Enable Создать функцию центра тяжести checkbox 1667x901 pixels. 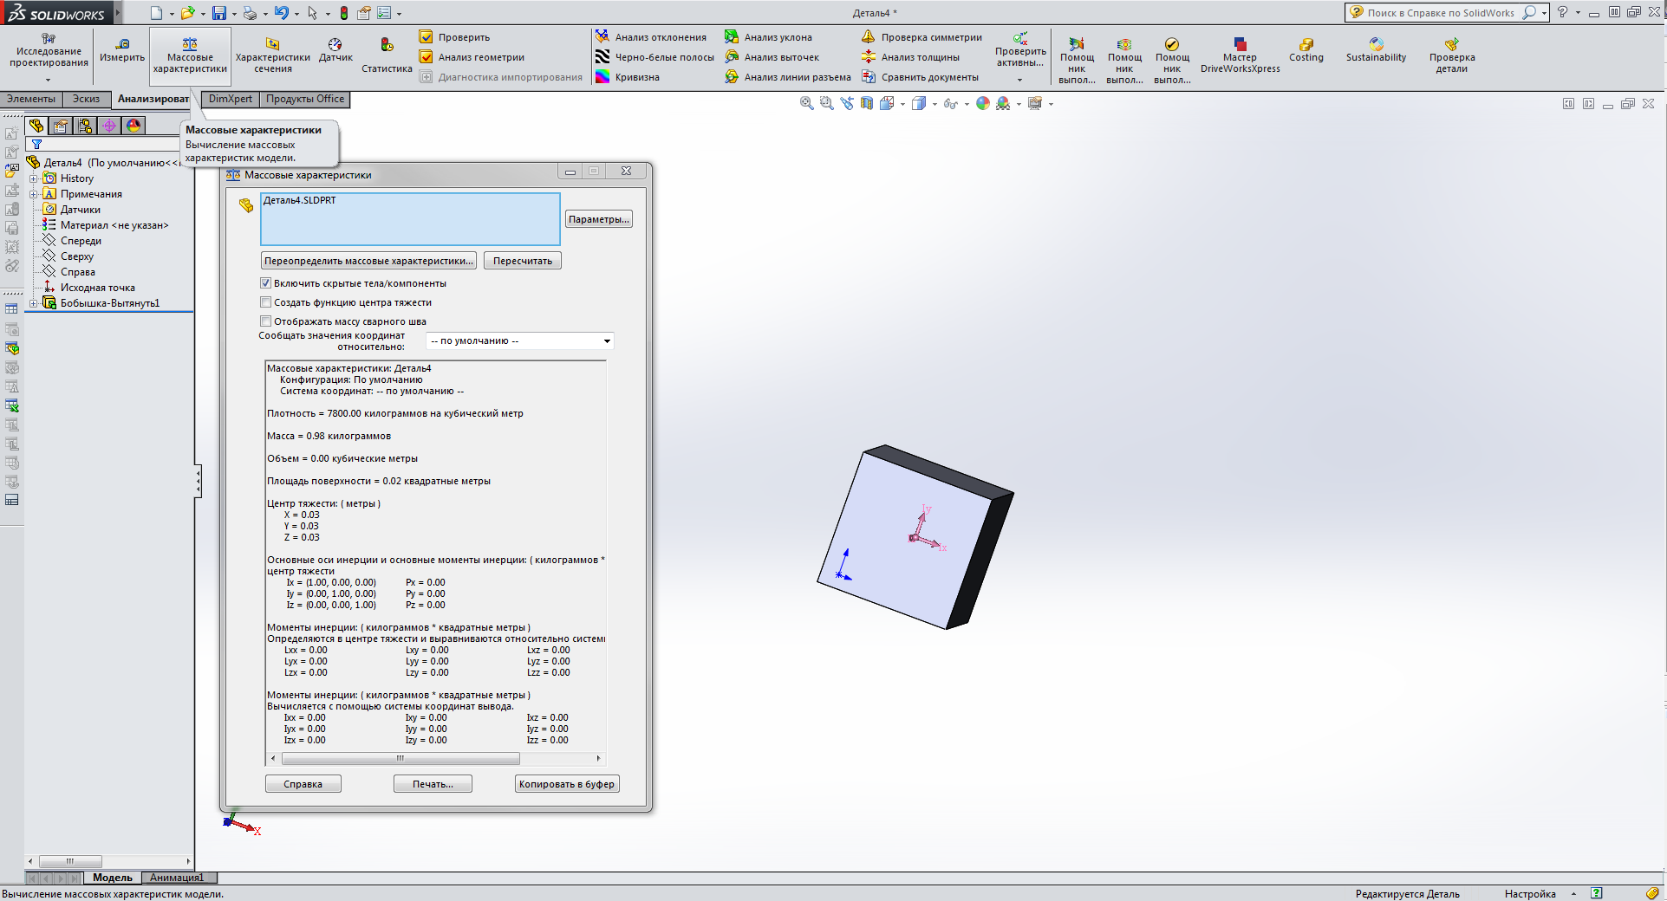click(266, 302)
